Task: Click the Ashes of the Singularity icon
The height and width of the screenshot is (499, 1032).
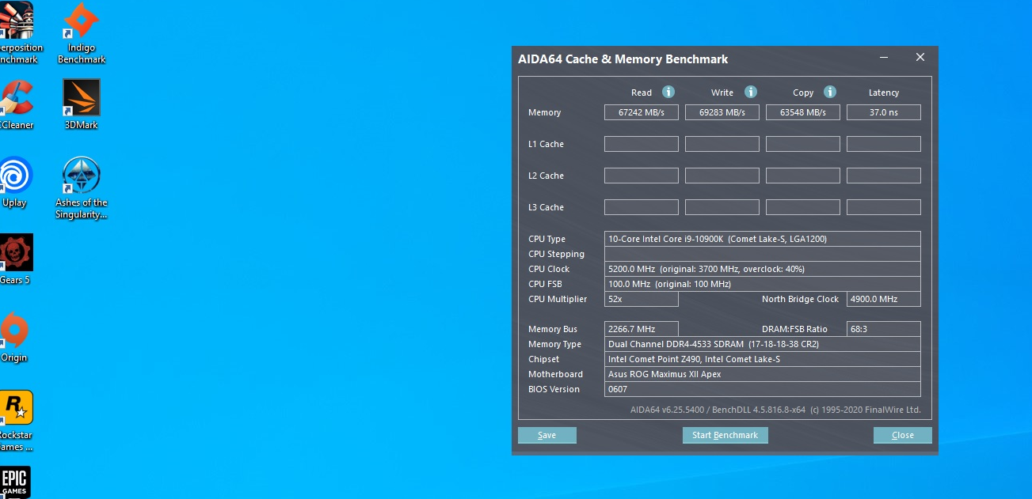Action: coord(82,187)
